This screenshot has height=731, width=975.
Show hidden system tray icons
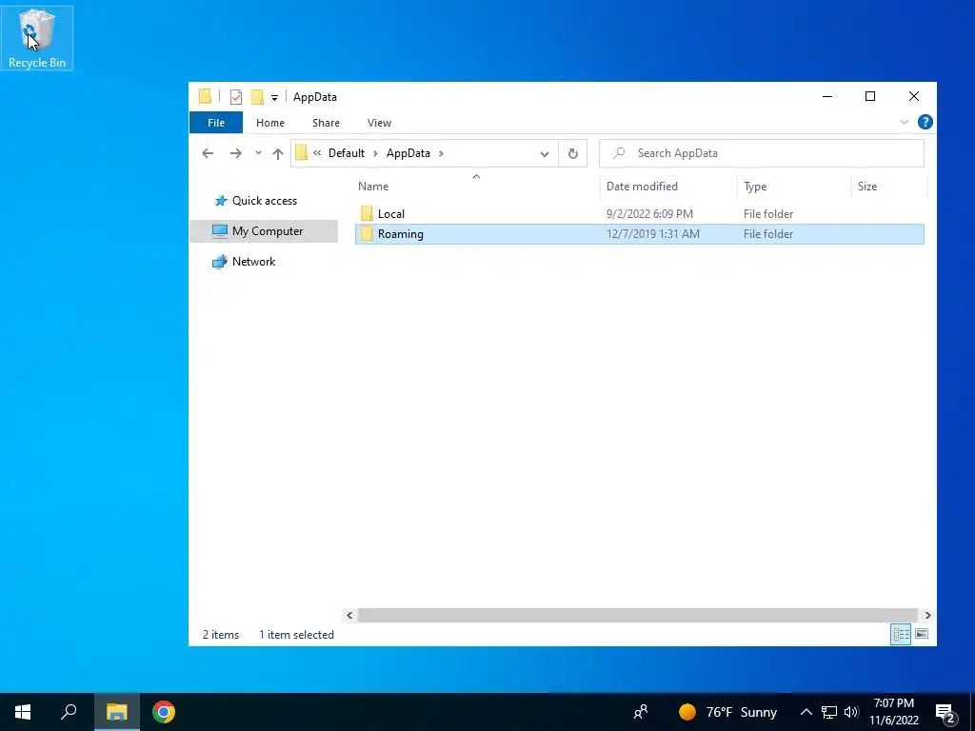coord(806,712)
